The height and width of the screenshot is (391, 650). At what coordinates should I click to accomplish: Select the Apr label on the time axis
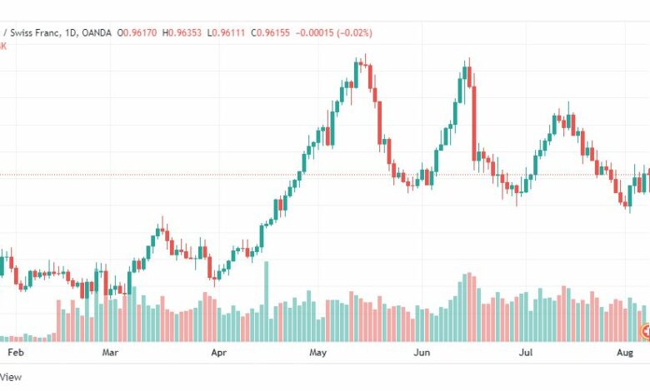click(x=219, y=353)
